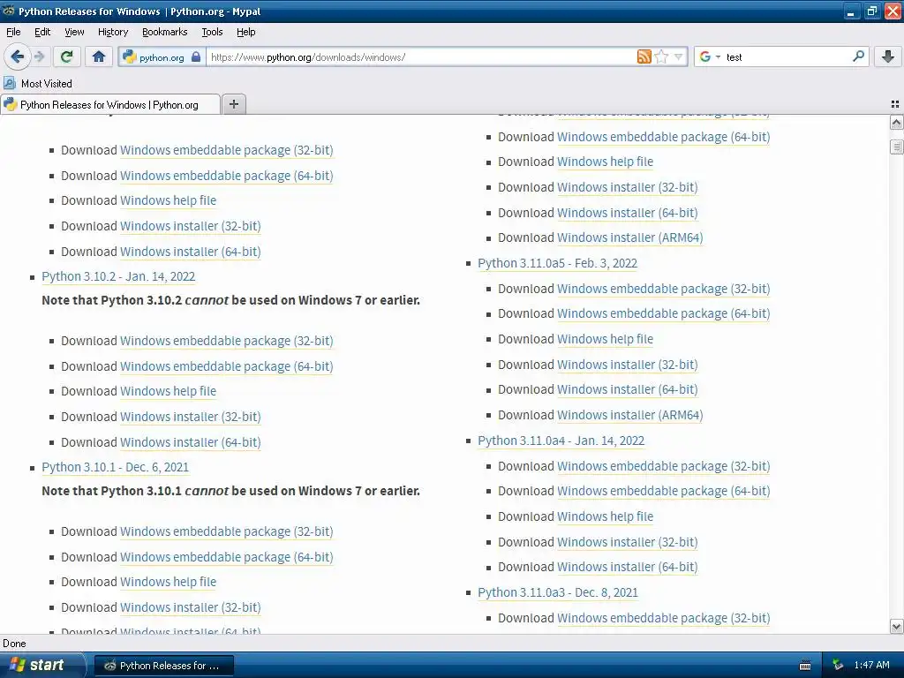Download 3.10.1 embeddable package (64-bit)
Image resolution: width=904 pixels, height=678 pixels.
coord(227,557)
